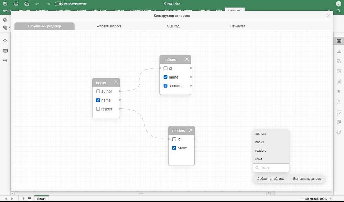344x202 pixels.
Task: Remove the authors table from the canvas
Action: point(187,59)
